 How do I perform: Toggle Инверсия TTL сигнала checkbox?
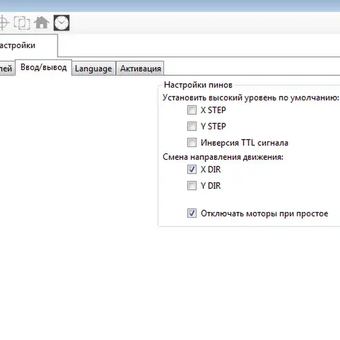[x=192, y=143]
